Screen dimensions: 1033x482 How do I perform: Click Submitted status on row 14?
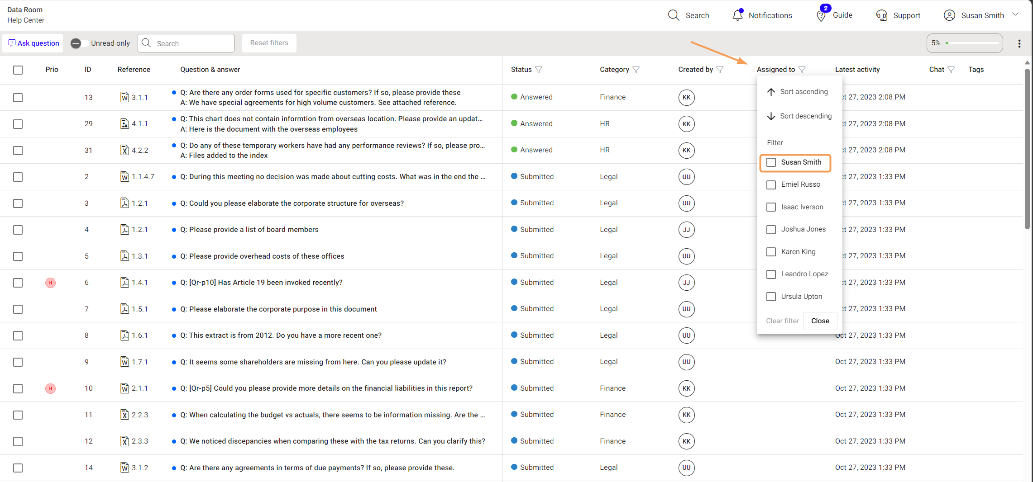tap(532, 468)
